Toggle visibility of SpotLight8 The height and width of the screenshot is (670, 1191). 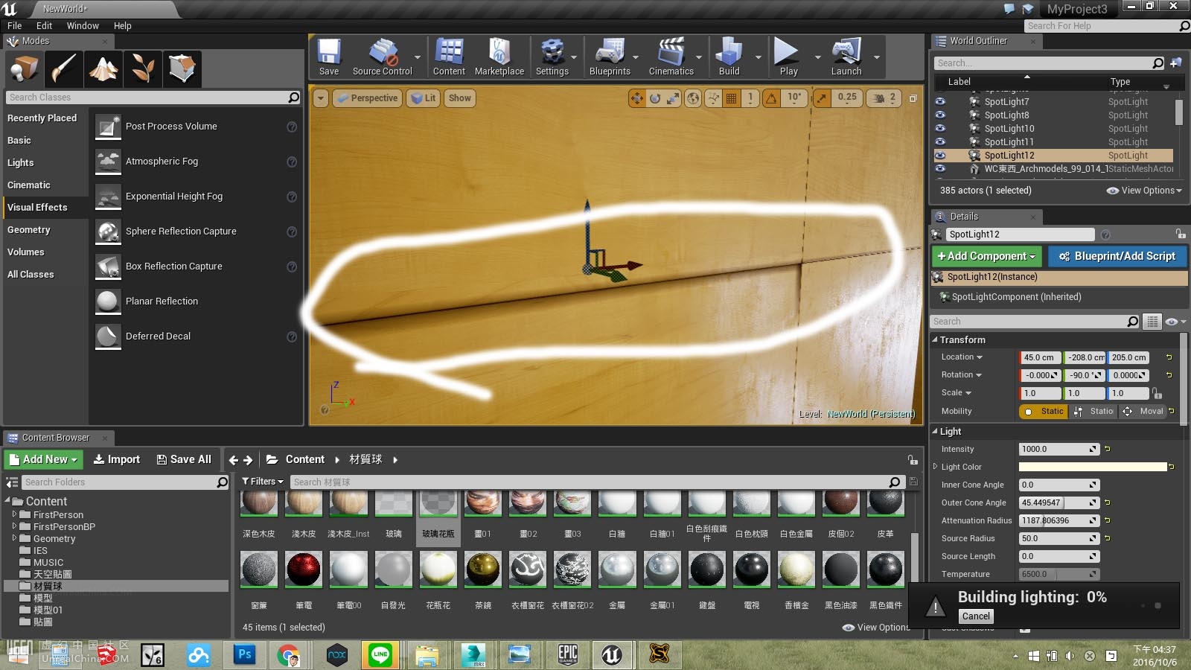(940, 115)
